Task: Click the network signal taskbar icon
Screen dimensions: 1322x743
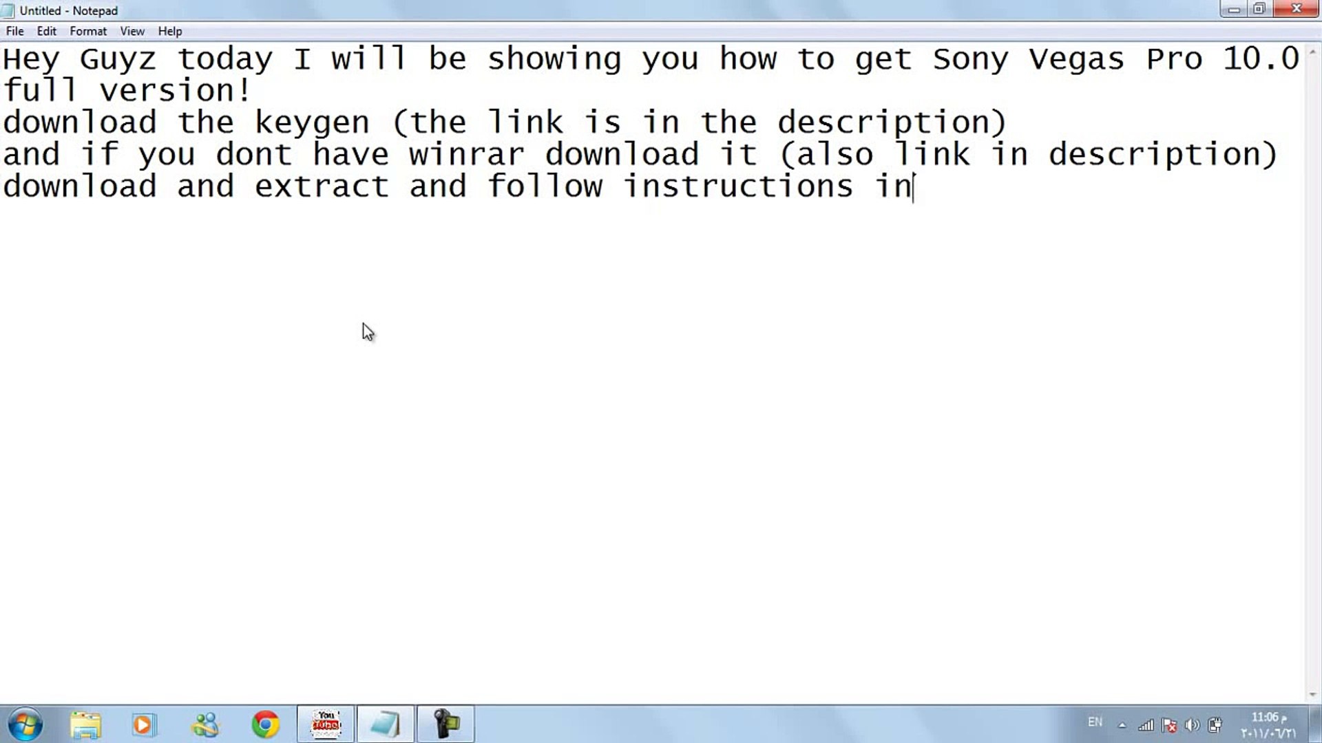Action: [x=1144, y=723]
